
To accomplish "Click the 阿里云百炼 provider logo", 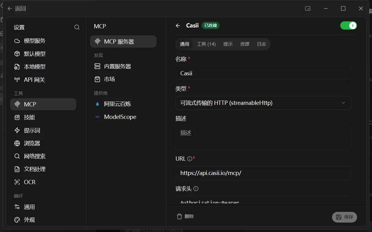I will coord(97,104).
